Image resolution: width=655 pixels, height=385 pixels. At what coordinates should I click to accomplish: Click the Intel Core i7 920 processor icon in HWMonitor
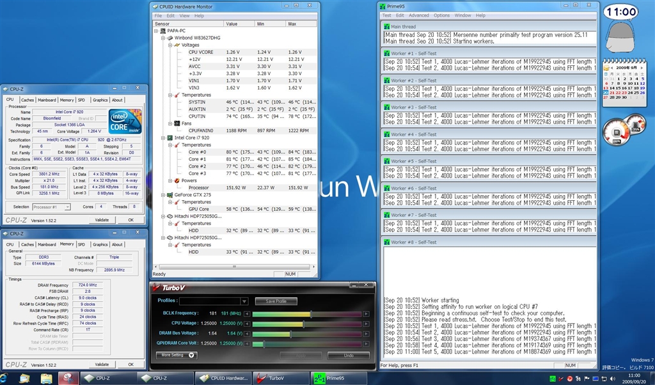(x=170, y=137)
